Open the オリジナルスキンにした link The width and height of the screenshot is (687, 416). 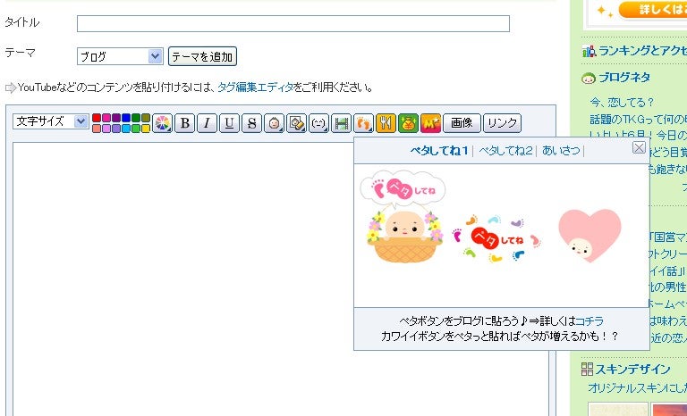pyautogui.click(x=638, y=388)
